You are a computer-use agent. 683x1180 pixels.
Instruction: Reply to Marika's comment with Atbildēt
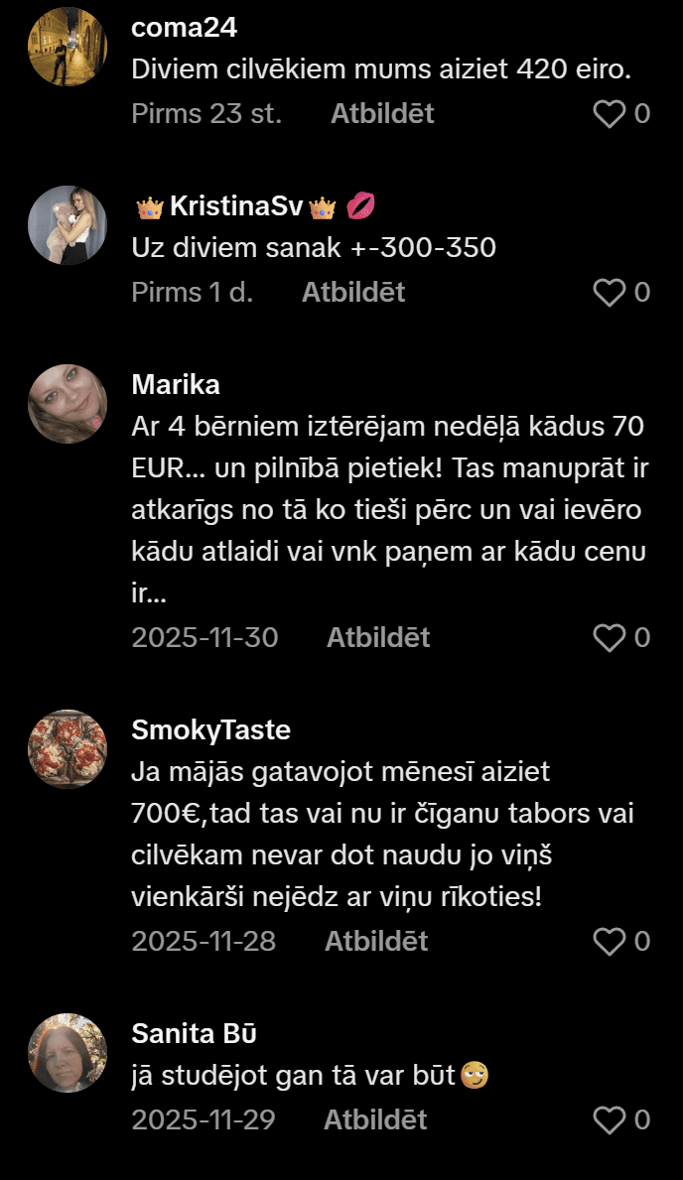[378, 638]
